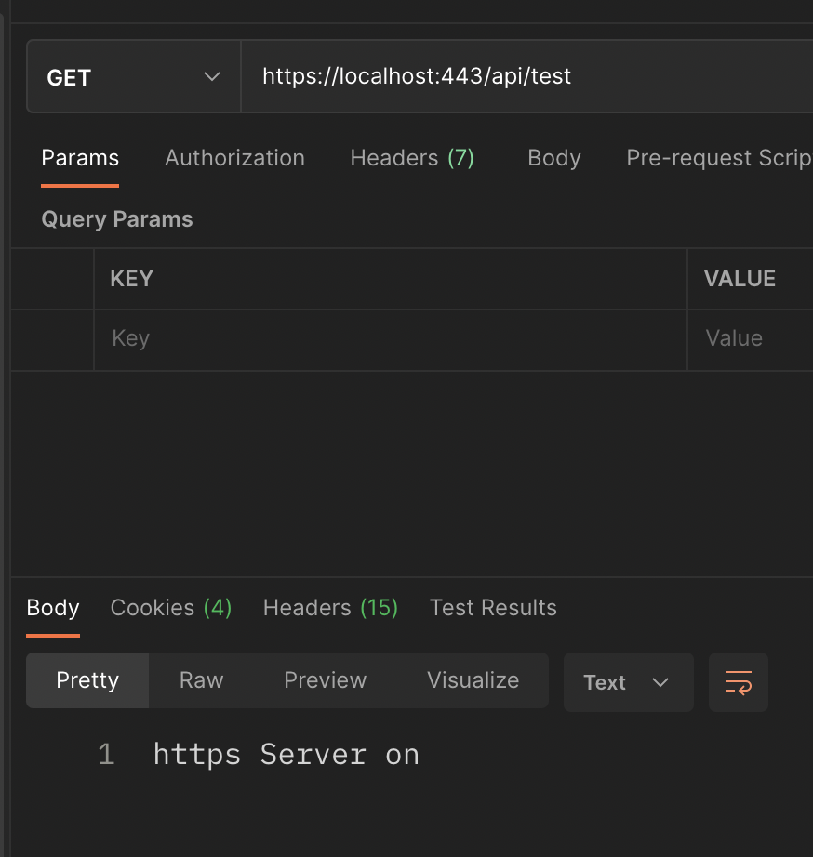The width and height of the screenshot is (813, 857).
Task: Click the Query Params heading
Action: [117, 219]
